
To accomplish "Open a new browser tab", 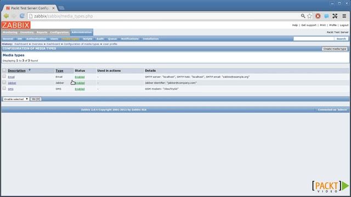I will (61, 8).
